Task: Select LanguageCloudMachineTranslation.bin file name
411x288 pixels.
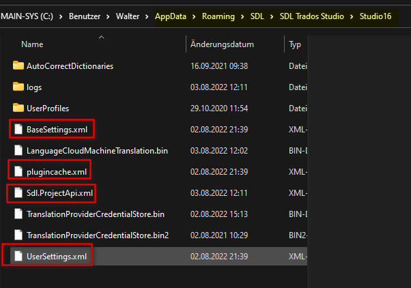Action: (97, 151)
